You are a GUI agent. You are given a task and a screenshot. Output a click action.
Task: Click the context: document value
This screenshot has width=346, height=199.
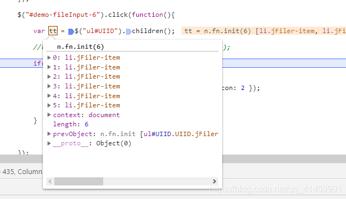[104, 115]
